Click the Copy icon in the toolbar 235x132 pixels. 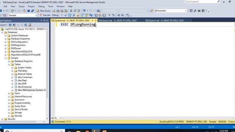[x=75, y=11]
